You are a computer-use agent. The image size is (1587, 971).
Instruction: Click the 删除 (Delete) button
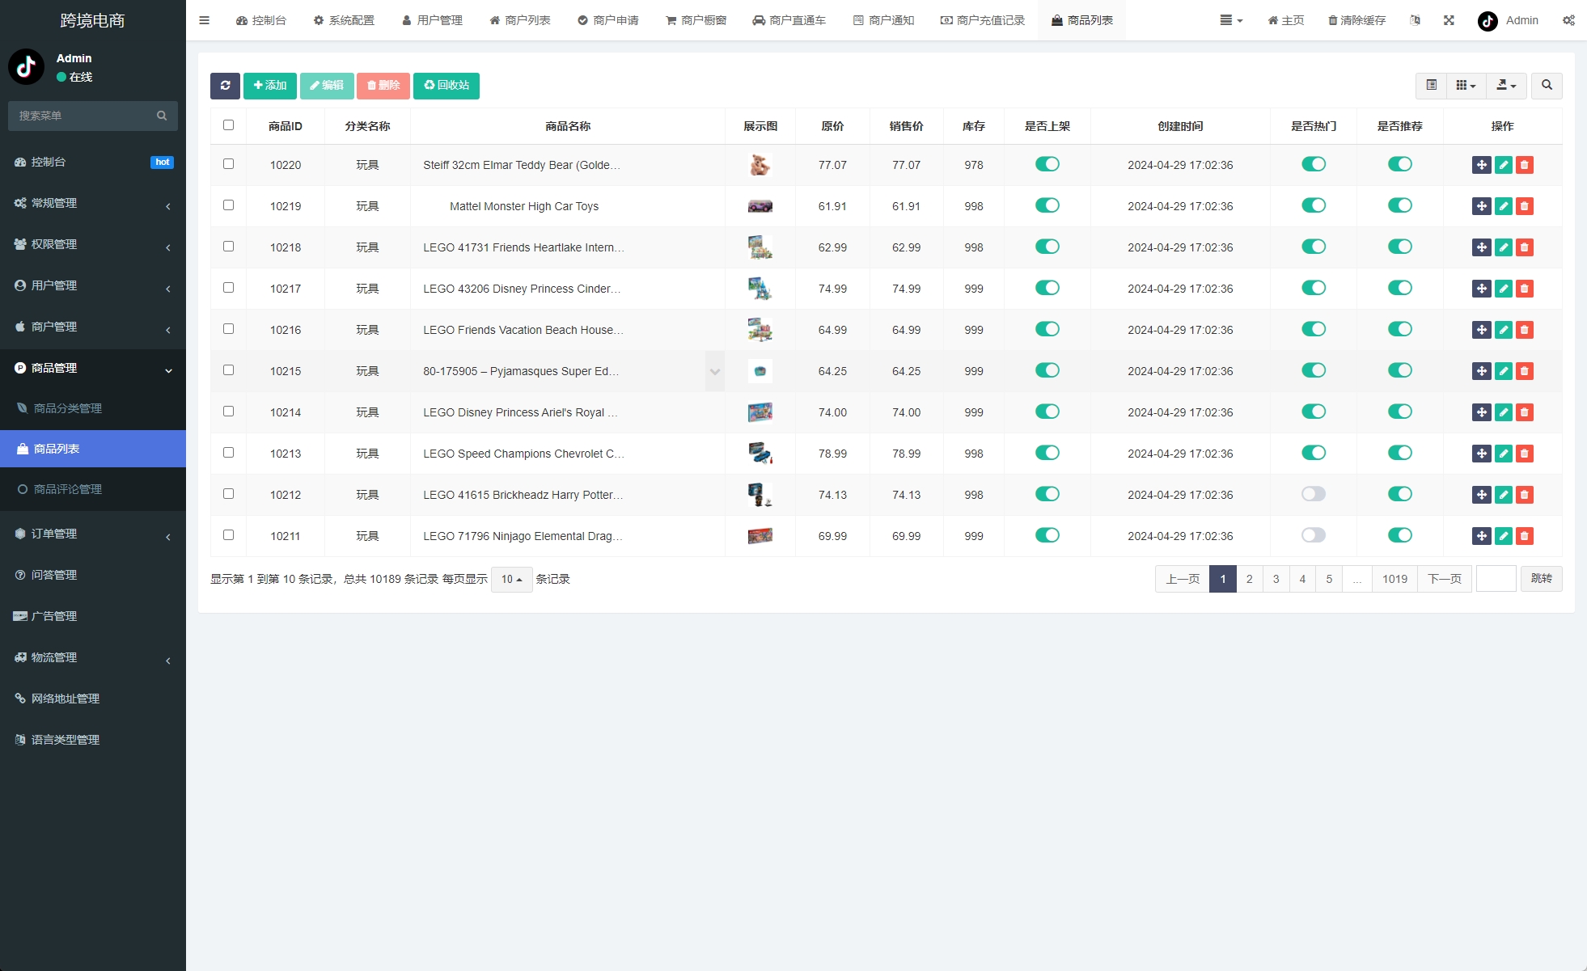click(x=383, y=85)
